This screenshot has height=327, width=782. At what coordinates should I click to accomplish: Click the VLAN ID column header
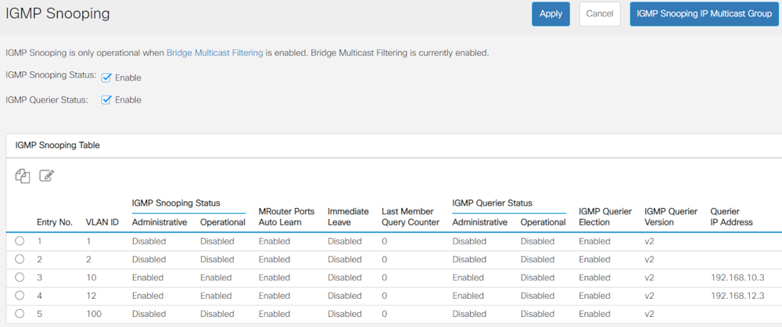tap(102, 222)
